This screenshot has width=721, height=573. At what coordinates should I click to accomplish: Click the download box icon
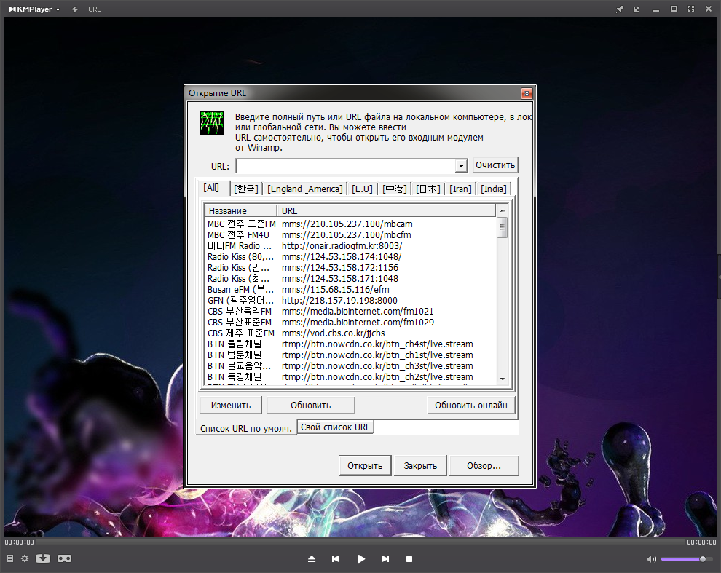[x=43, y=558]
